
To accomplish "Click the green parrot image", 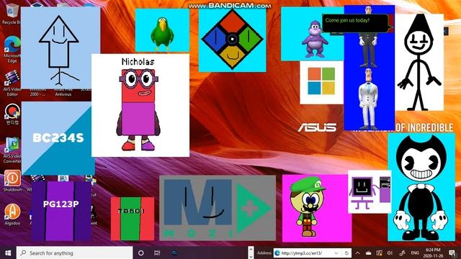I will point(162,30).
